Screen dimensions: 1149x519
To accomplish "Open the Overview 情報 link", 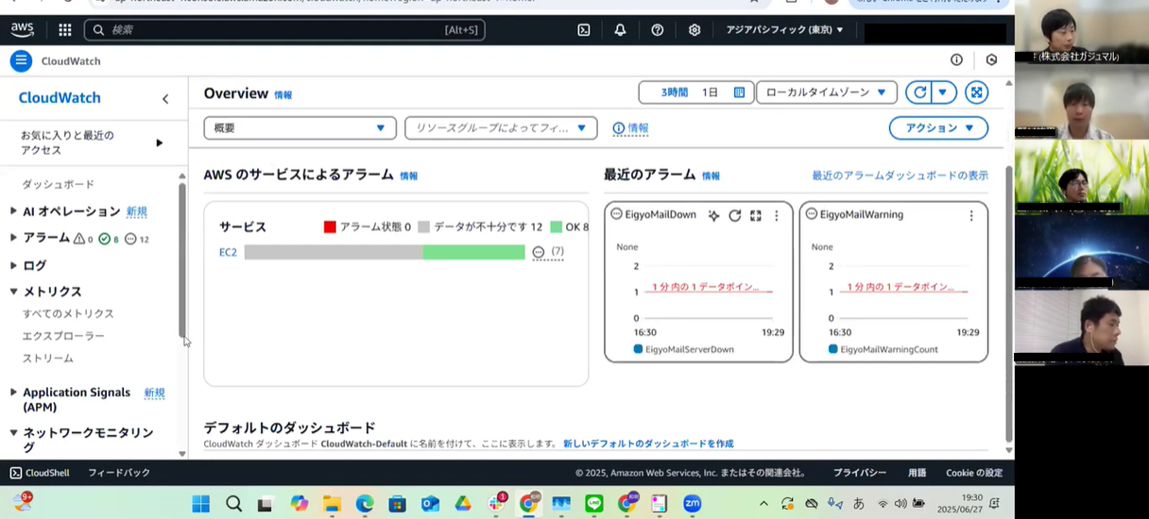I will [x=283, y=95].
